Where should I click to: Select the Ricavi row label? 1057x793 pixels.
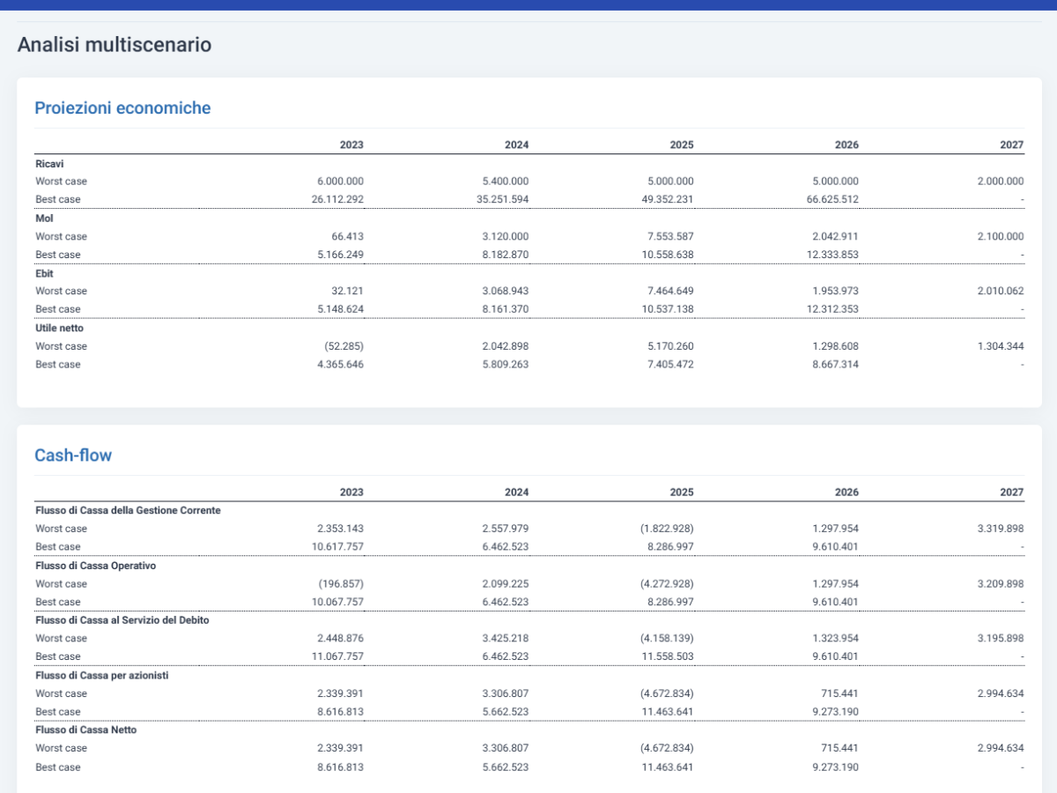49,163
